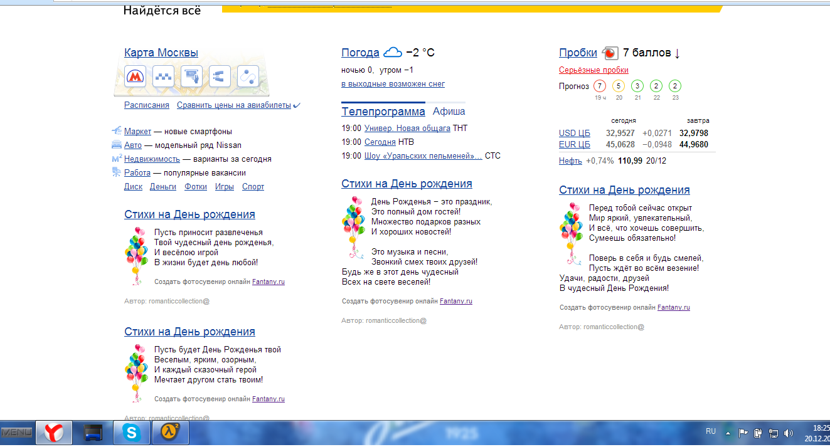Click the taxi icon under Карта Москвы

coord(163,76)
